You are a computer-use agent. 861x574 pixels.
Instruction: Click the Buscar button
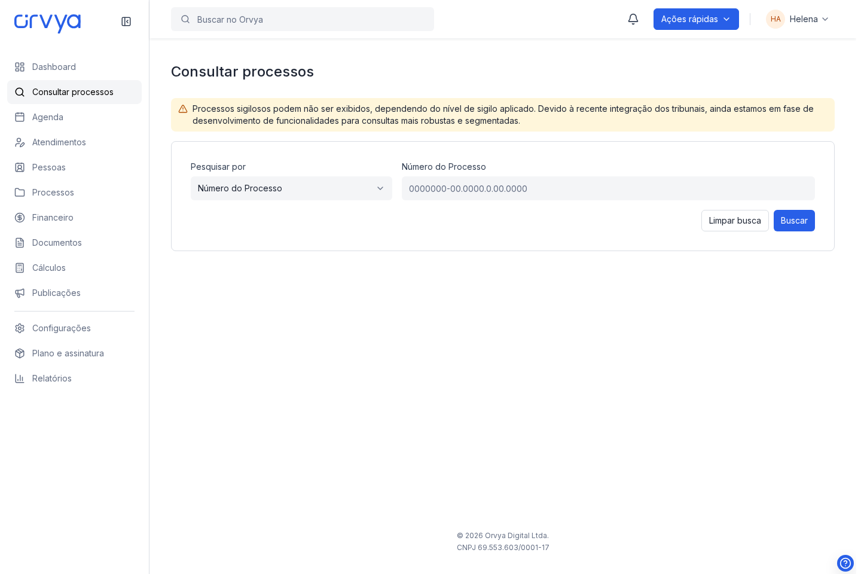(x=794, y=221)
